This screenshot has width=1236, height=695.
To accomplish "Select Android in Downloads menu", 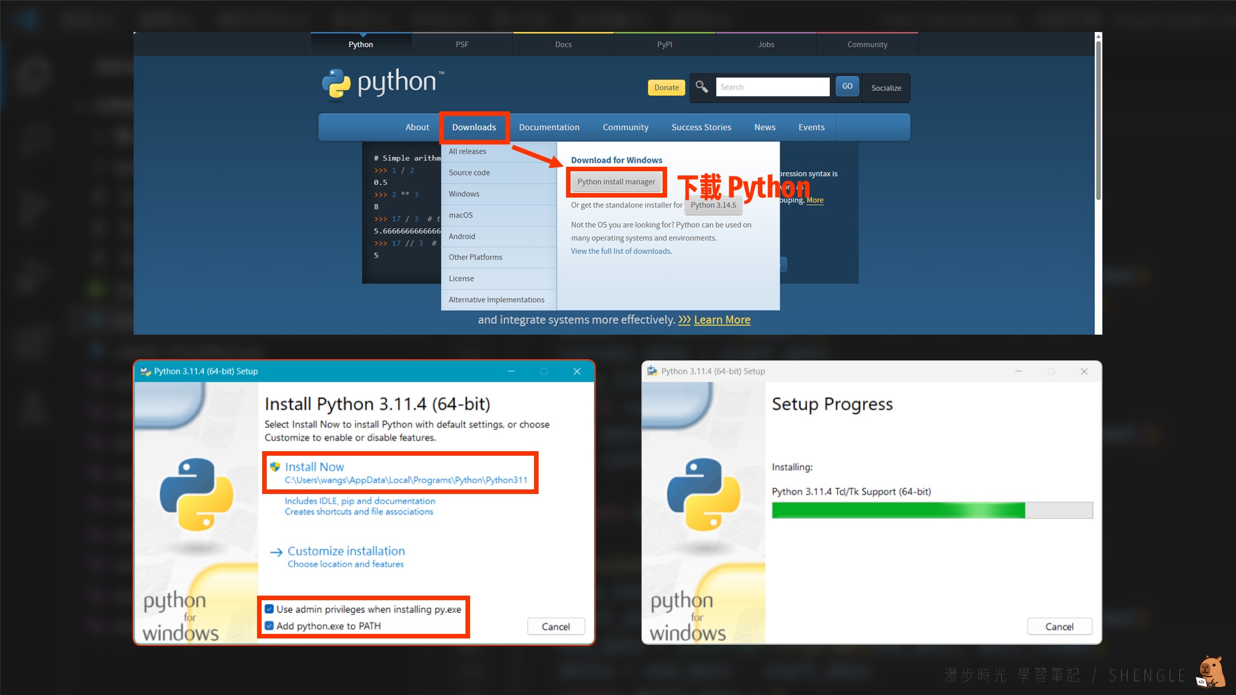I will [499, 236].
